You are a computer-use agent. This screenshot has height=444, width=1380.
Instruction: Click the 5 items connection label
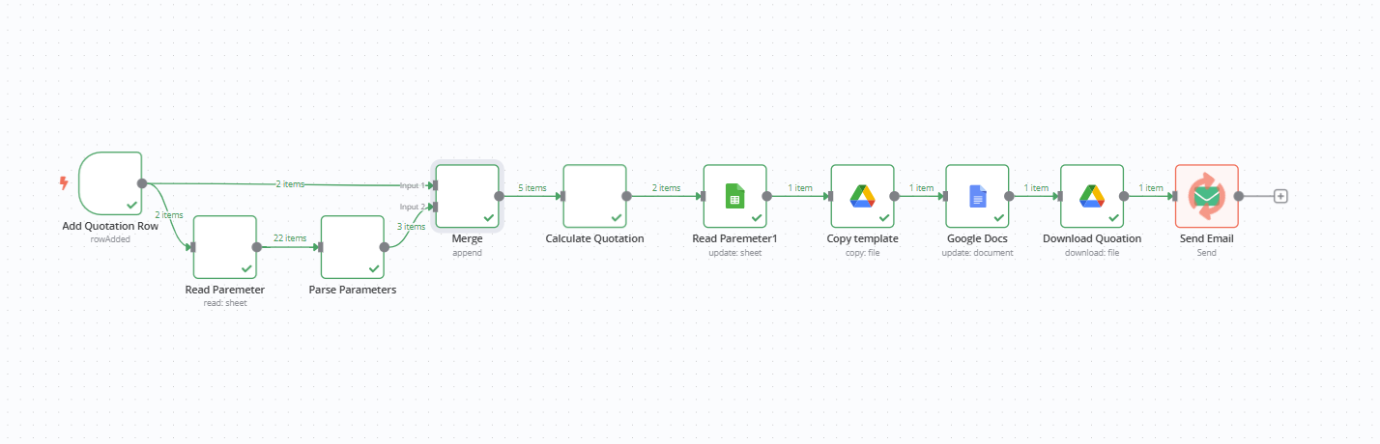tap(532, 188)
